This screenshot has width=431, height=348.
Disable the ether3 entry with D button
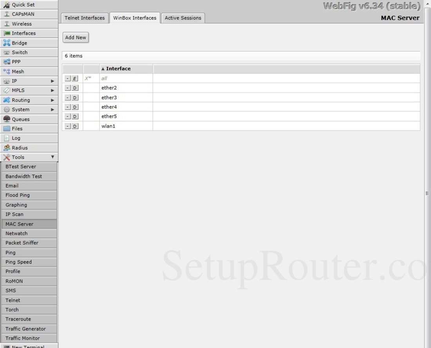point(74,98)
